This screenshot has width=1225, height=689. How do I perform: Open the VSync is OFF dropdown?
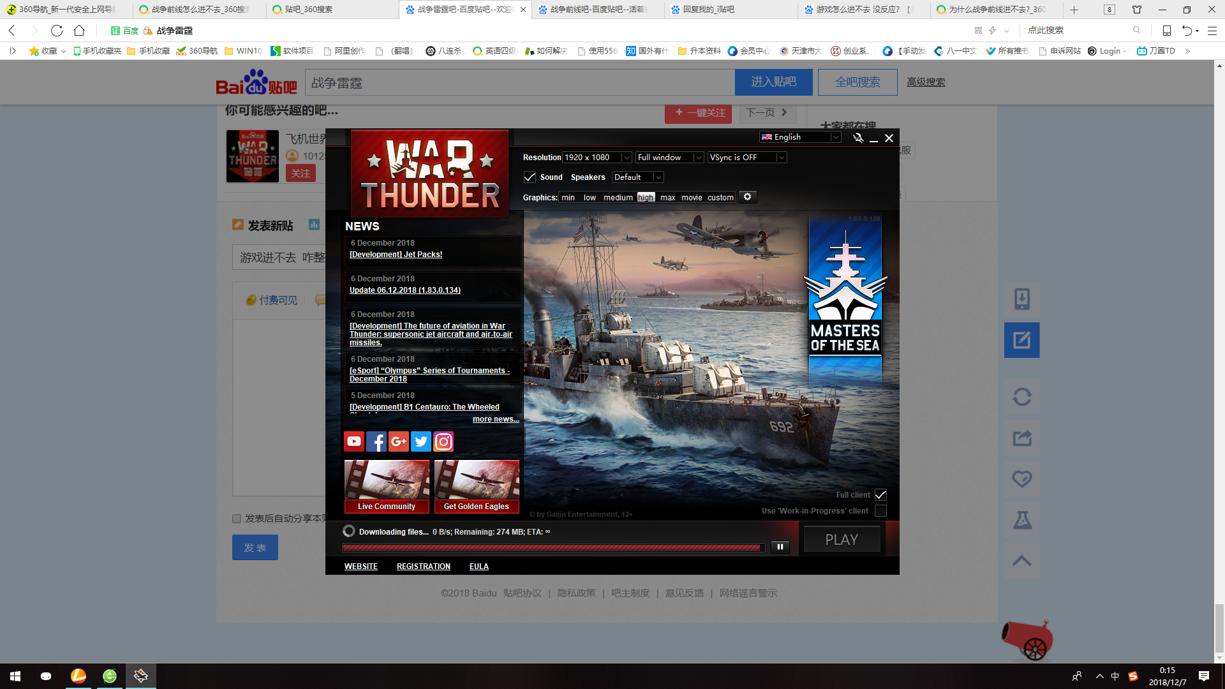[747, 158]
